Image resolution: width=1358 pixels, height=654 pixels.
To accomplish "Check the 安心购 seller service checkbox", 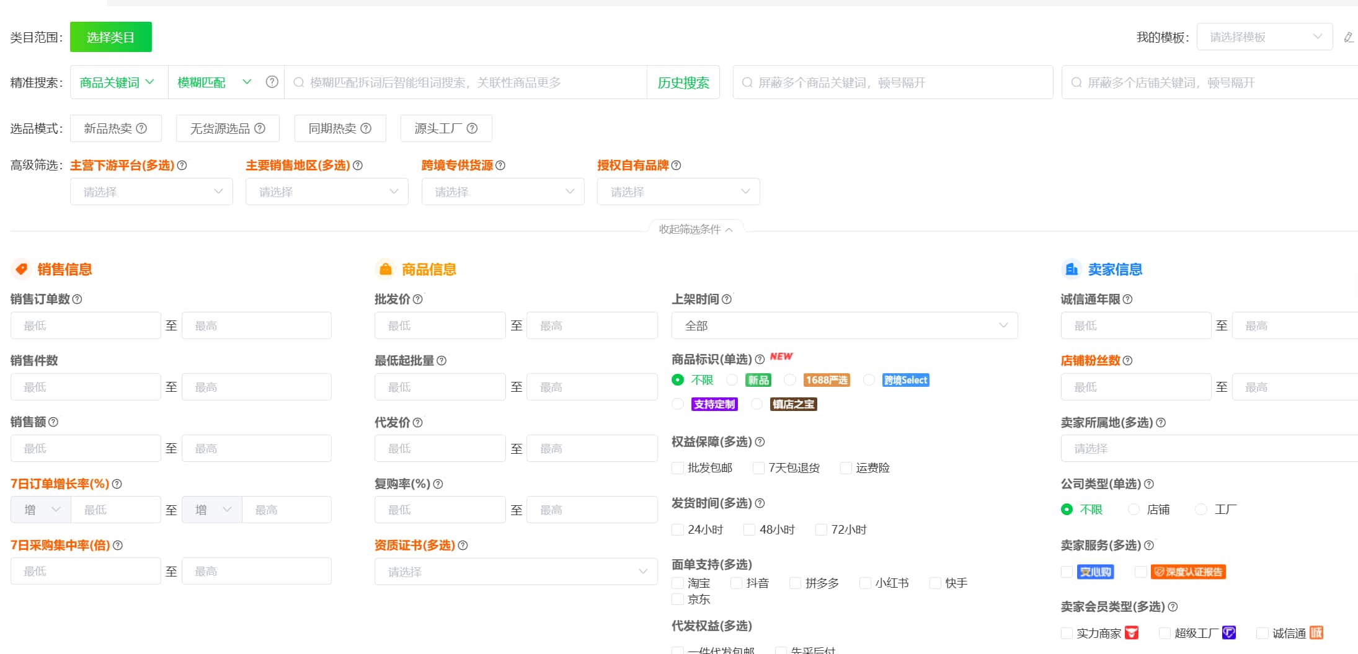I will [x=1067, y=572].
